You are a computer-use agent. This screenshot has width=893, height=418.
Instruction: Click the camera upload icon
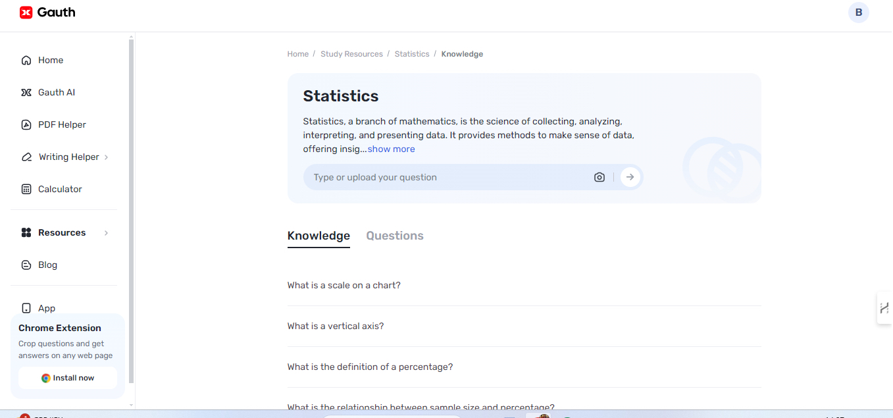[x=599, y=177]
